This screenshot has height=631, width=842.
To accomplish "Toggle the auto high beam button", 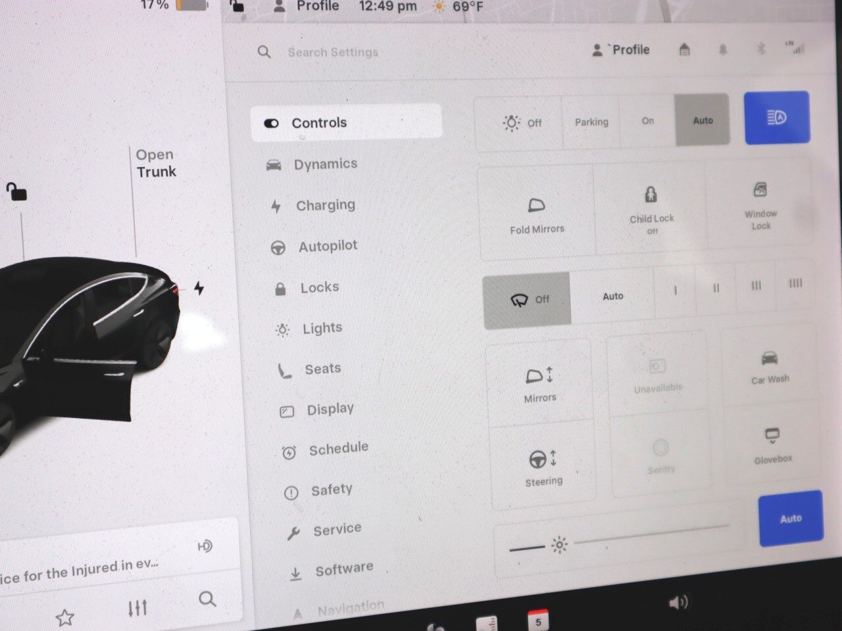I will coord(777,118).
